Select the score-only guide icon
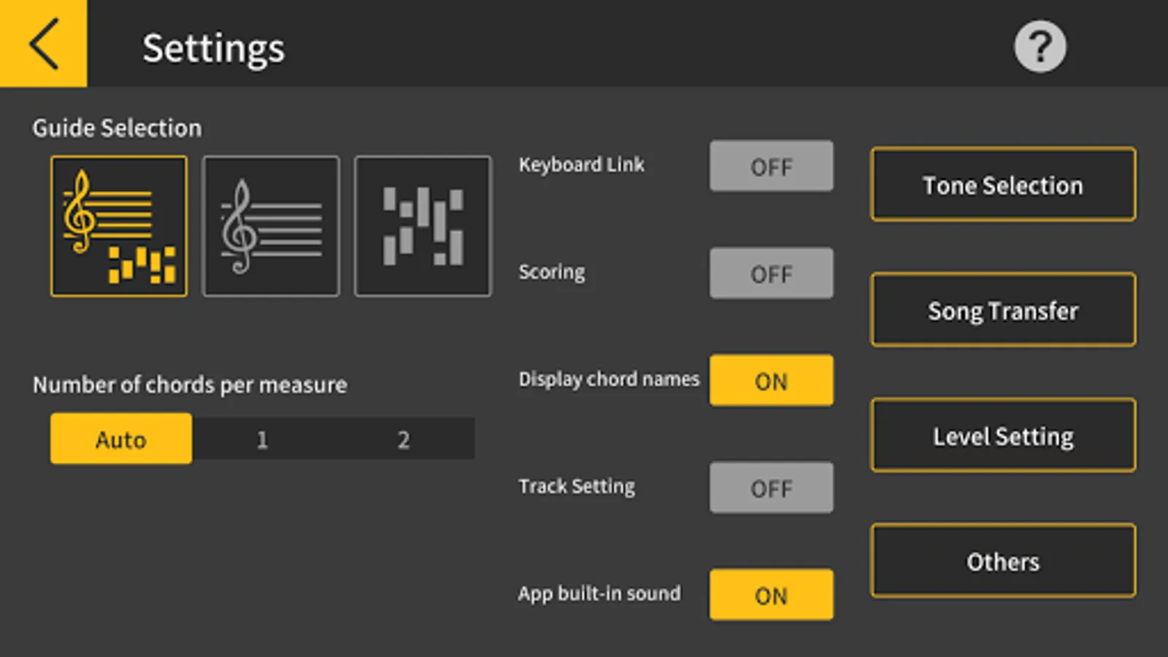The width and height of the screenshot is (1168, 657). [x=271, y=226]
